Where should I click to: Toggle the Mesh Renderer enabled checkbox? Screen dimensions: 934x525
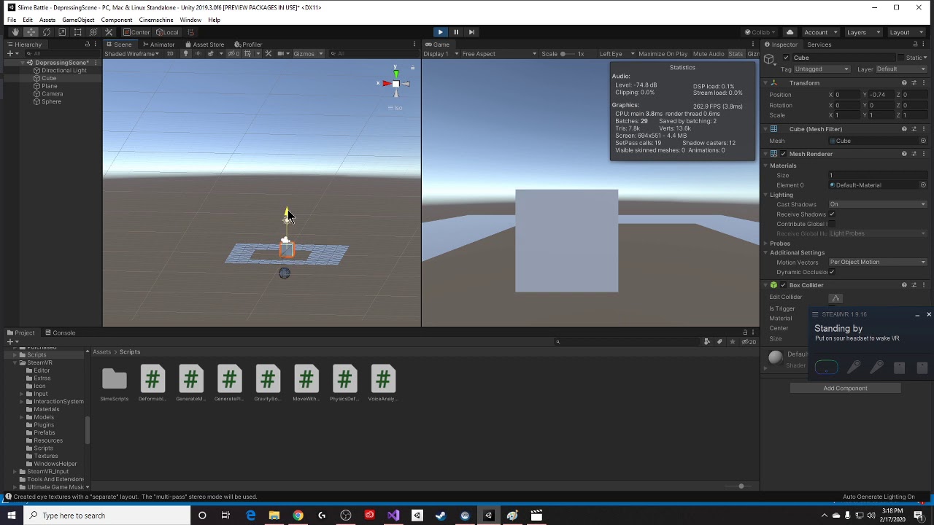click(x=783, y=154)
